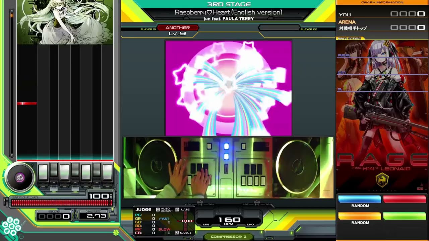Select the green option bar
This screenshot has width=429, height=241.
(405, 216)
